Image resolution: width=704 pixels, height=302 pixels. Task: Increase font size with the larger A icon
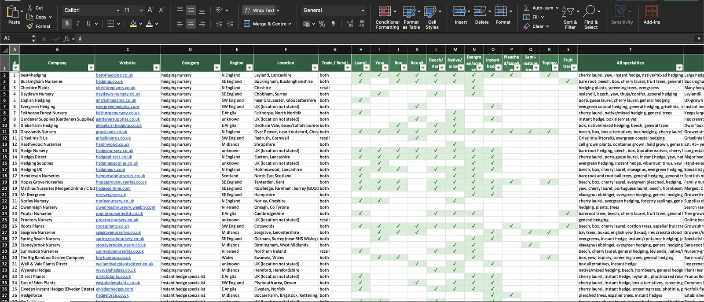[x=150, y=10]
